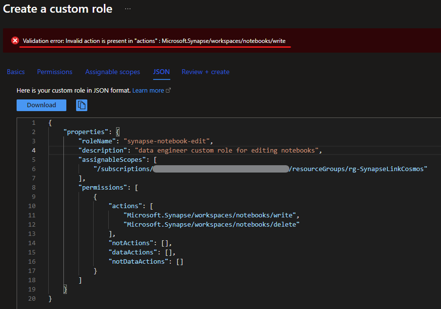Open the Basics tab
The width and height of the screenshot is (441, 309).
tap(16, 72)
